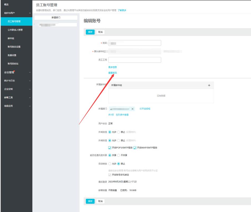The width and height of the screenshot is (251, 212).
Task: Select 允许 for 外域收信
Action: [x=110, y=140]
